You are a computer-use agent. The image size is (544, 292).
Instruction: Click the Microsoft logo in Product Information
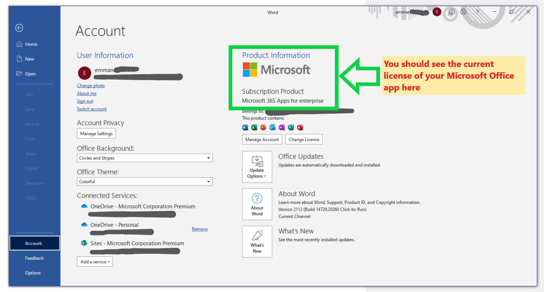click(x=276, y=70)
